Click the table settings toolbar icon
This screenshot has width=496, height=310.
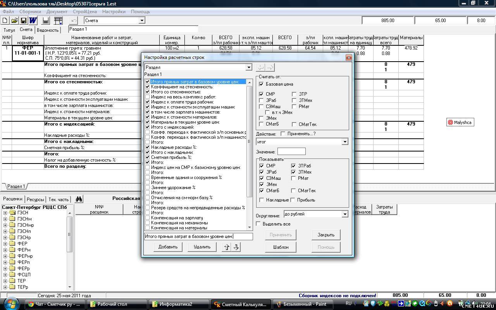[58, 21]
